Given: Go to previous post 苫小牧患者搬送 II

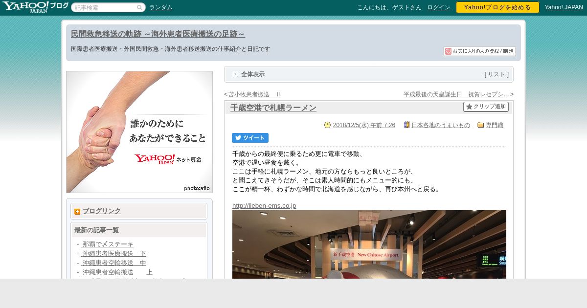Looking at the screenshot, I should click(x=255, y=94).
